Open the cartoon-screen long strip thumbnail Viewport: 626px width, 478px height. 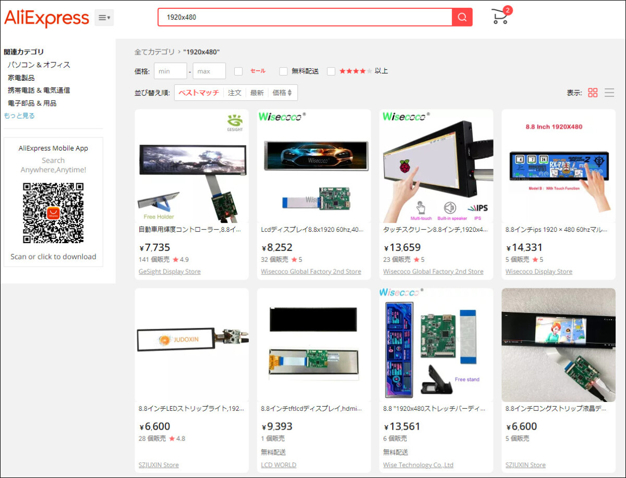click(559, 345)
